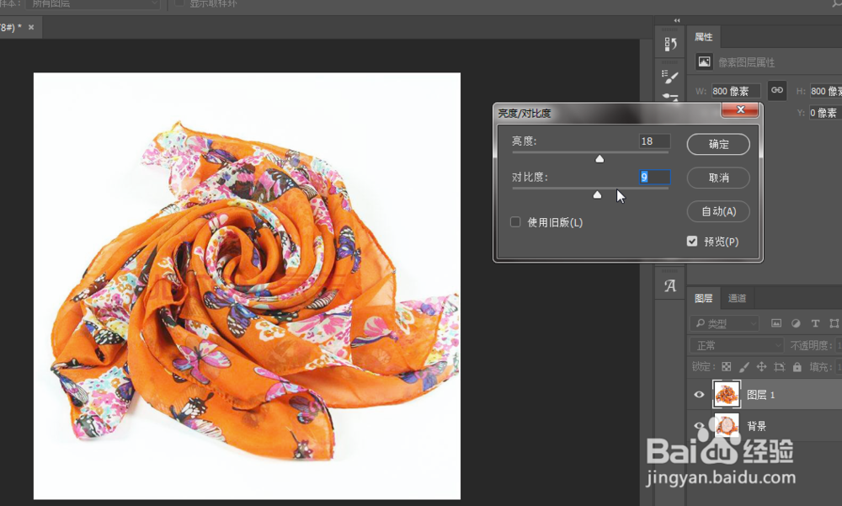Click the 取消 button
The width and height of the screenshot is (842, 506).
point(718,178)
